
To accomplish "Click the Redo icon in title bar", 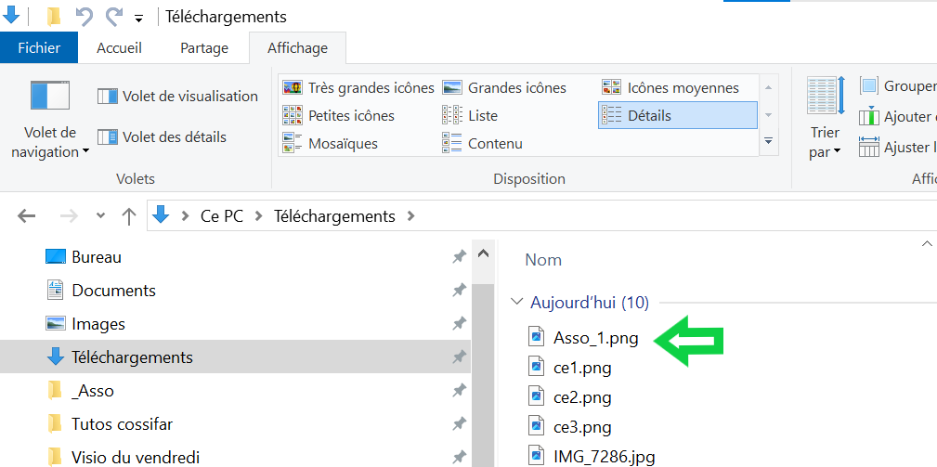I will 113,17.
